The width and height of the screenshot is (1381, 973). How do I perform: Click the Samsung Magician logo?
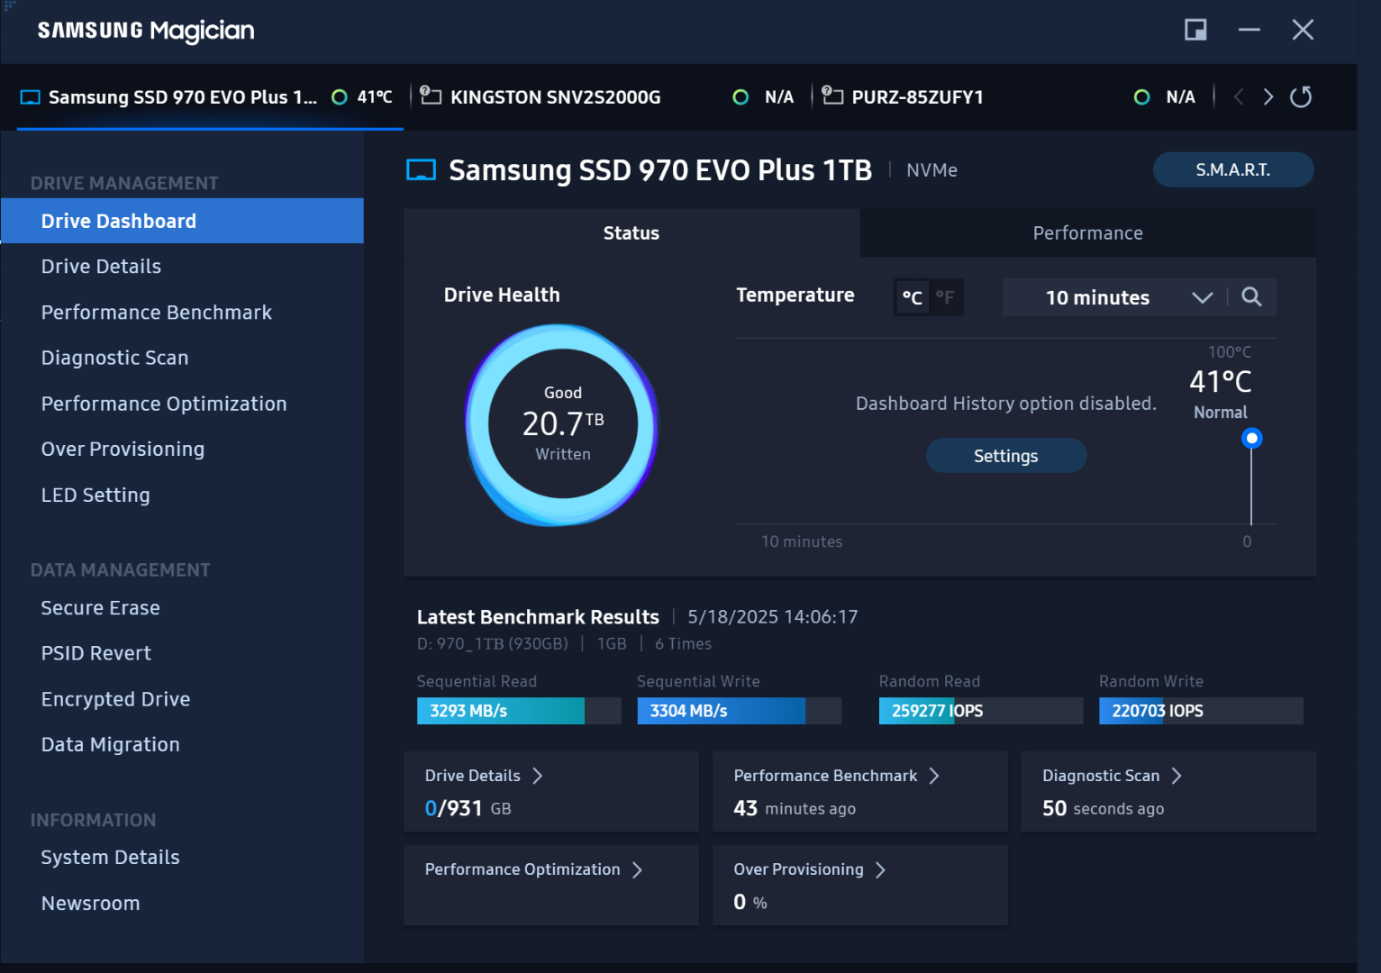click(x=146, y=31)
